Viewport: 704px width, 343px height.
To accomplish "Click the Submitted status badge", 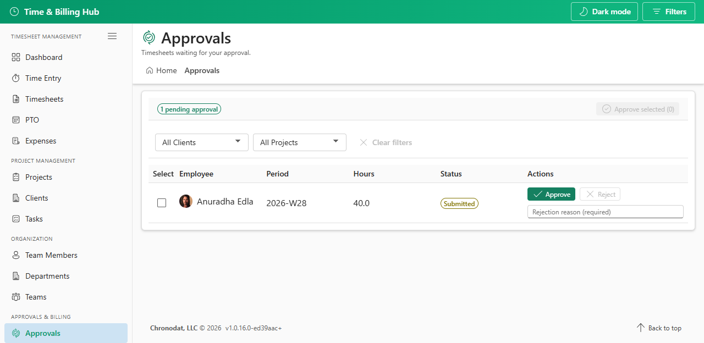I will click(459, 203).
